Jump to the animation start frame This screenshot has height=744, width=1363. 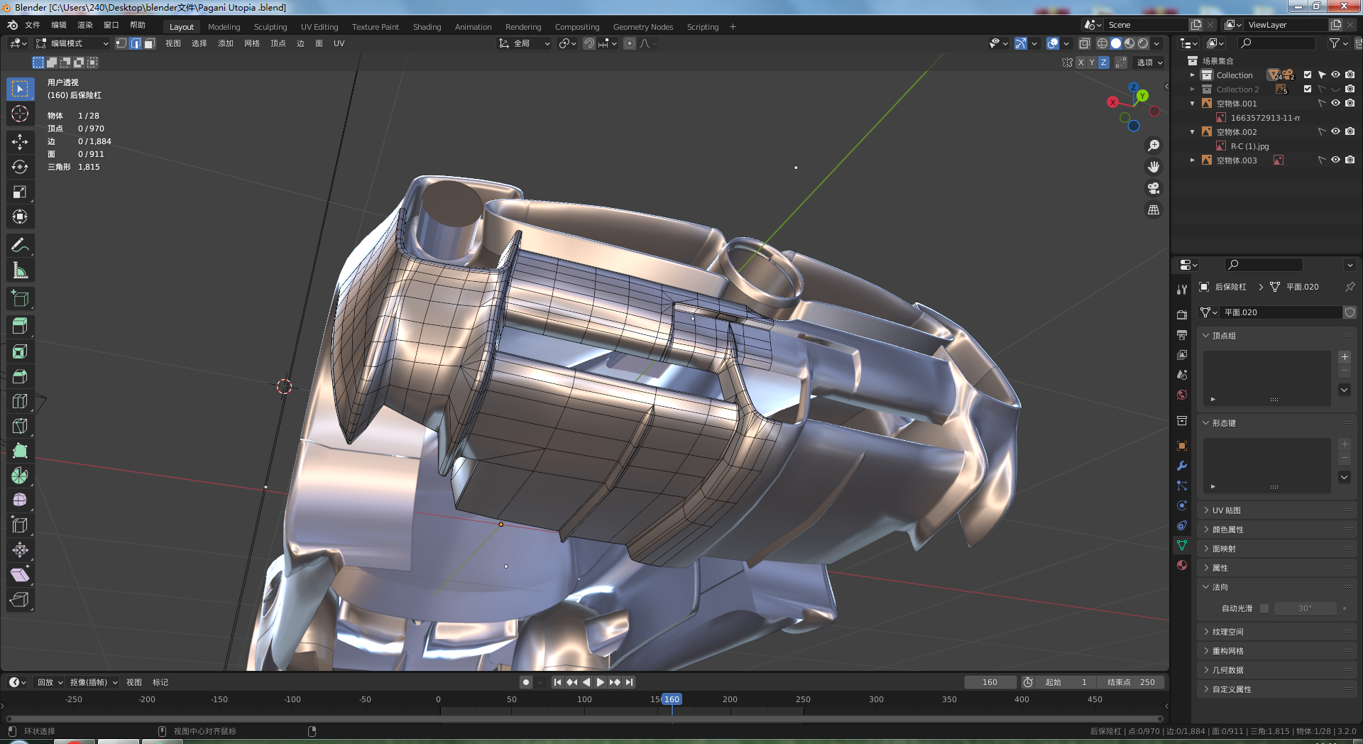[557, 682]
